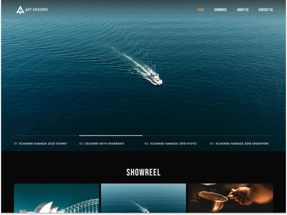
Task: Open the Contact Us page link
Action: [266, 10]
